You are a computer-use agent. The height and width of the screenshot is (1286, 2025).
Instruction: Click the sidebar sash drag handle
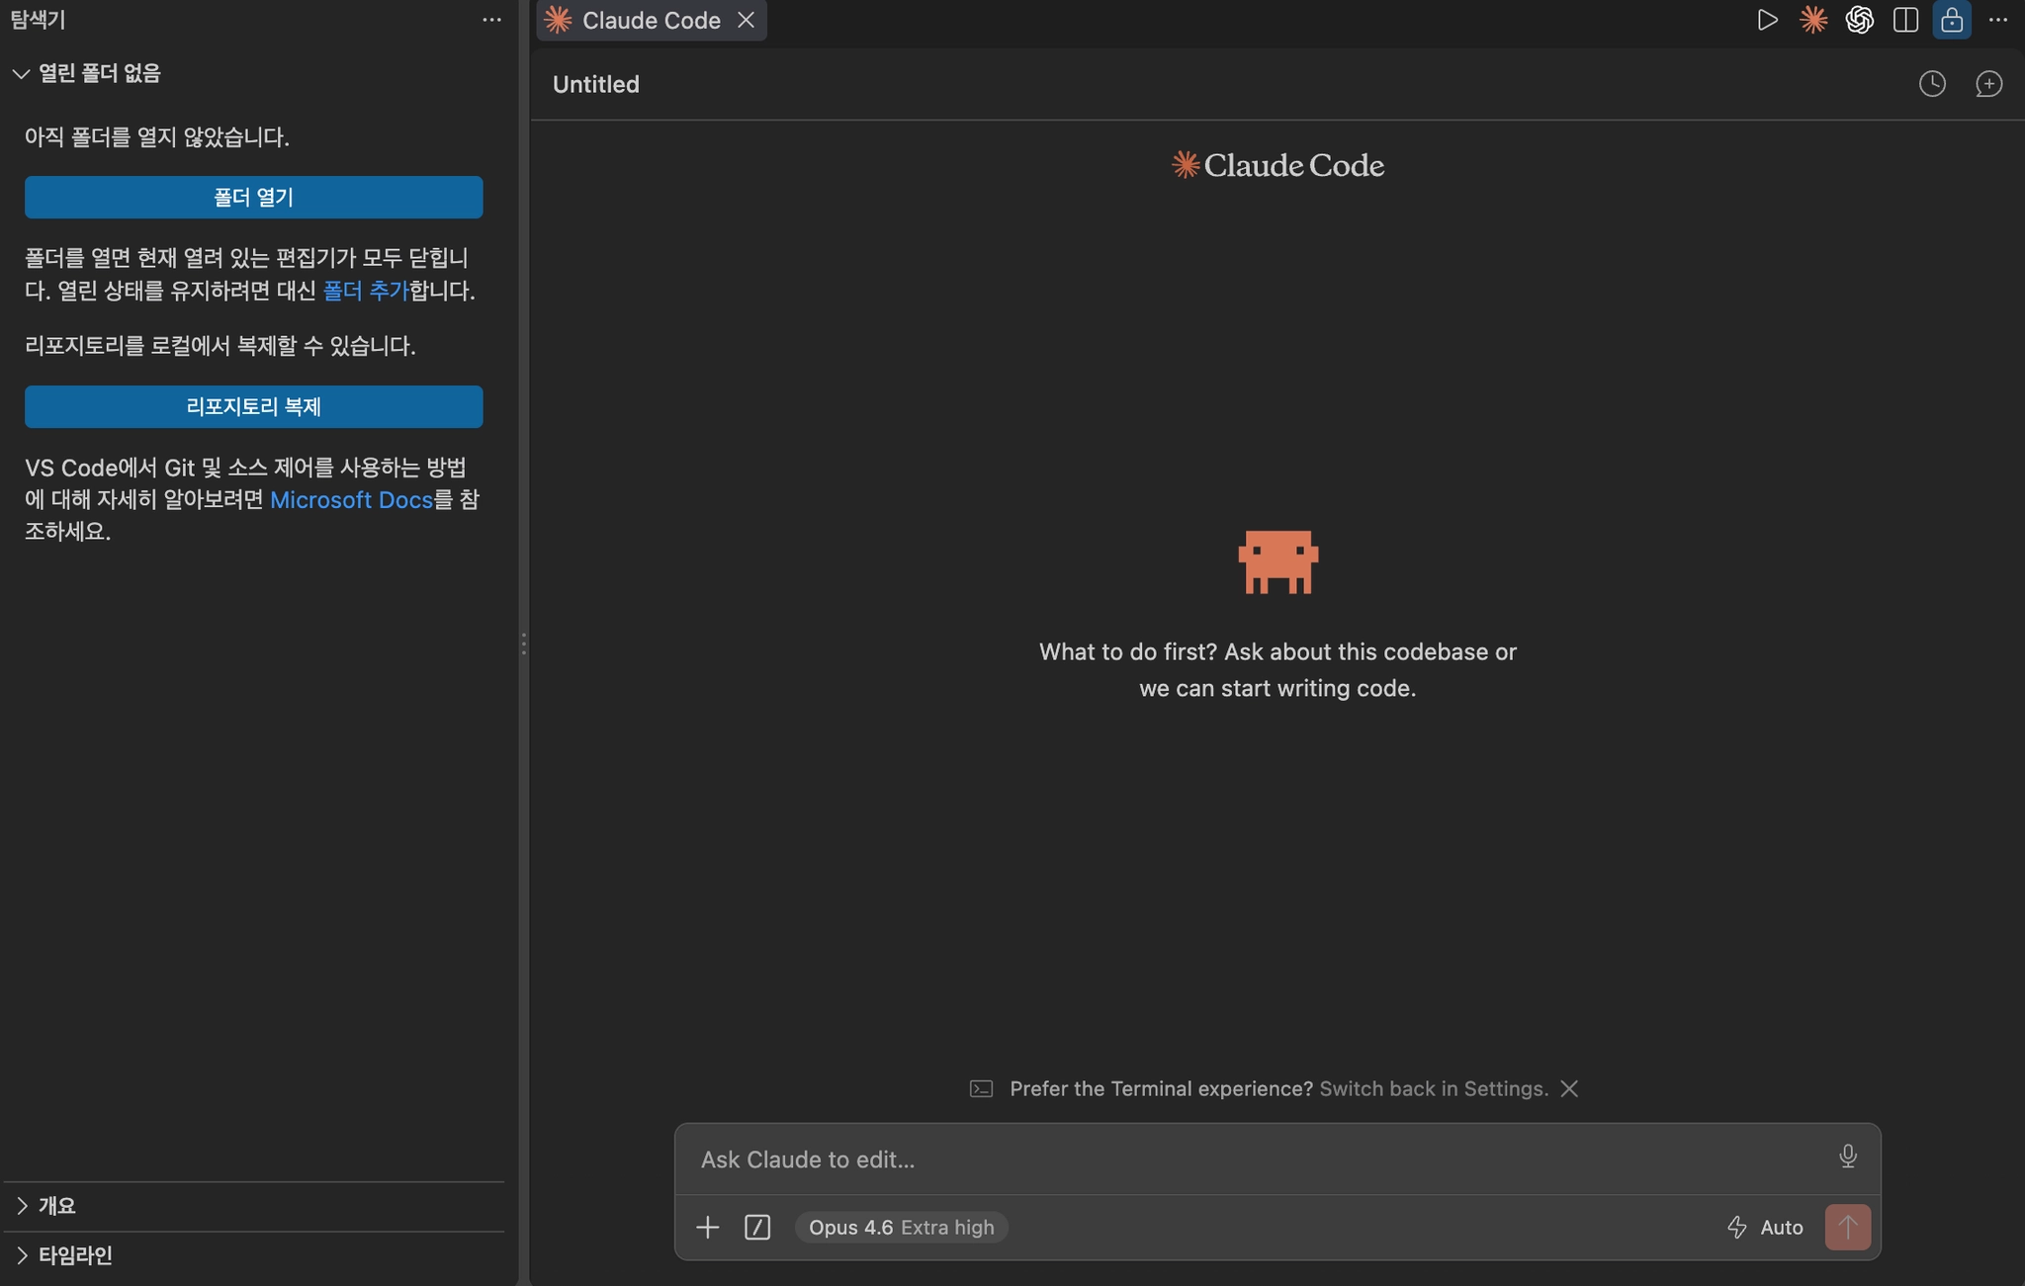coord(523,643)
